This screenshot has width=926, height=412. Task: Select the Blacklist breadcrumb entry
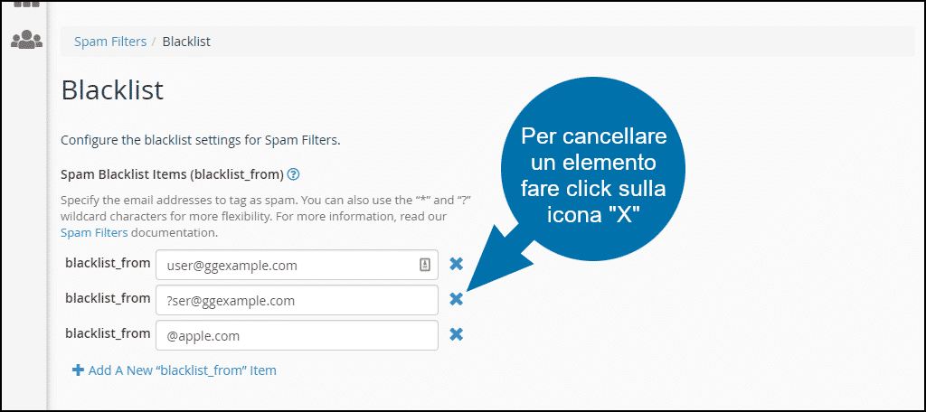[186, 42]
